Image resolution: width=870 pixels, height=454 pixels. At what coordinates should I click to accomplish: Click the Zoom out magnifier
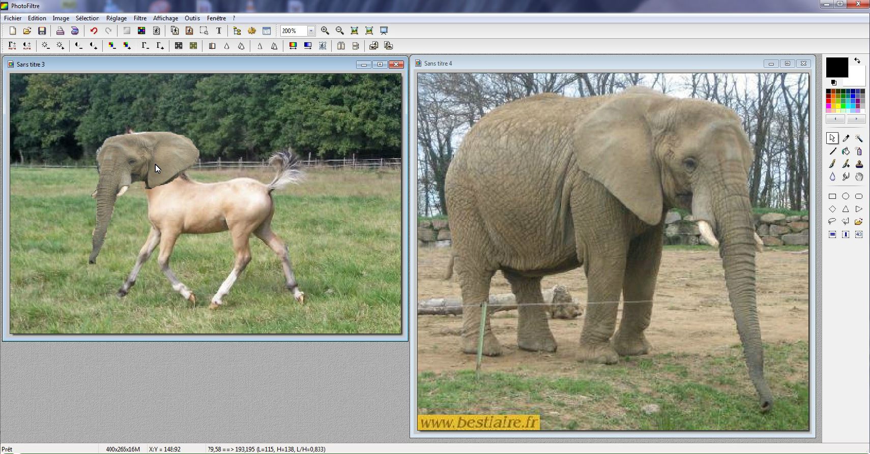point(340,31)
